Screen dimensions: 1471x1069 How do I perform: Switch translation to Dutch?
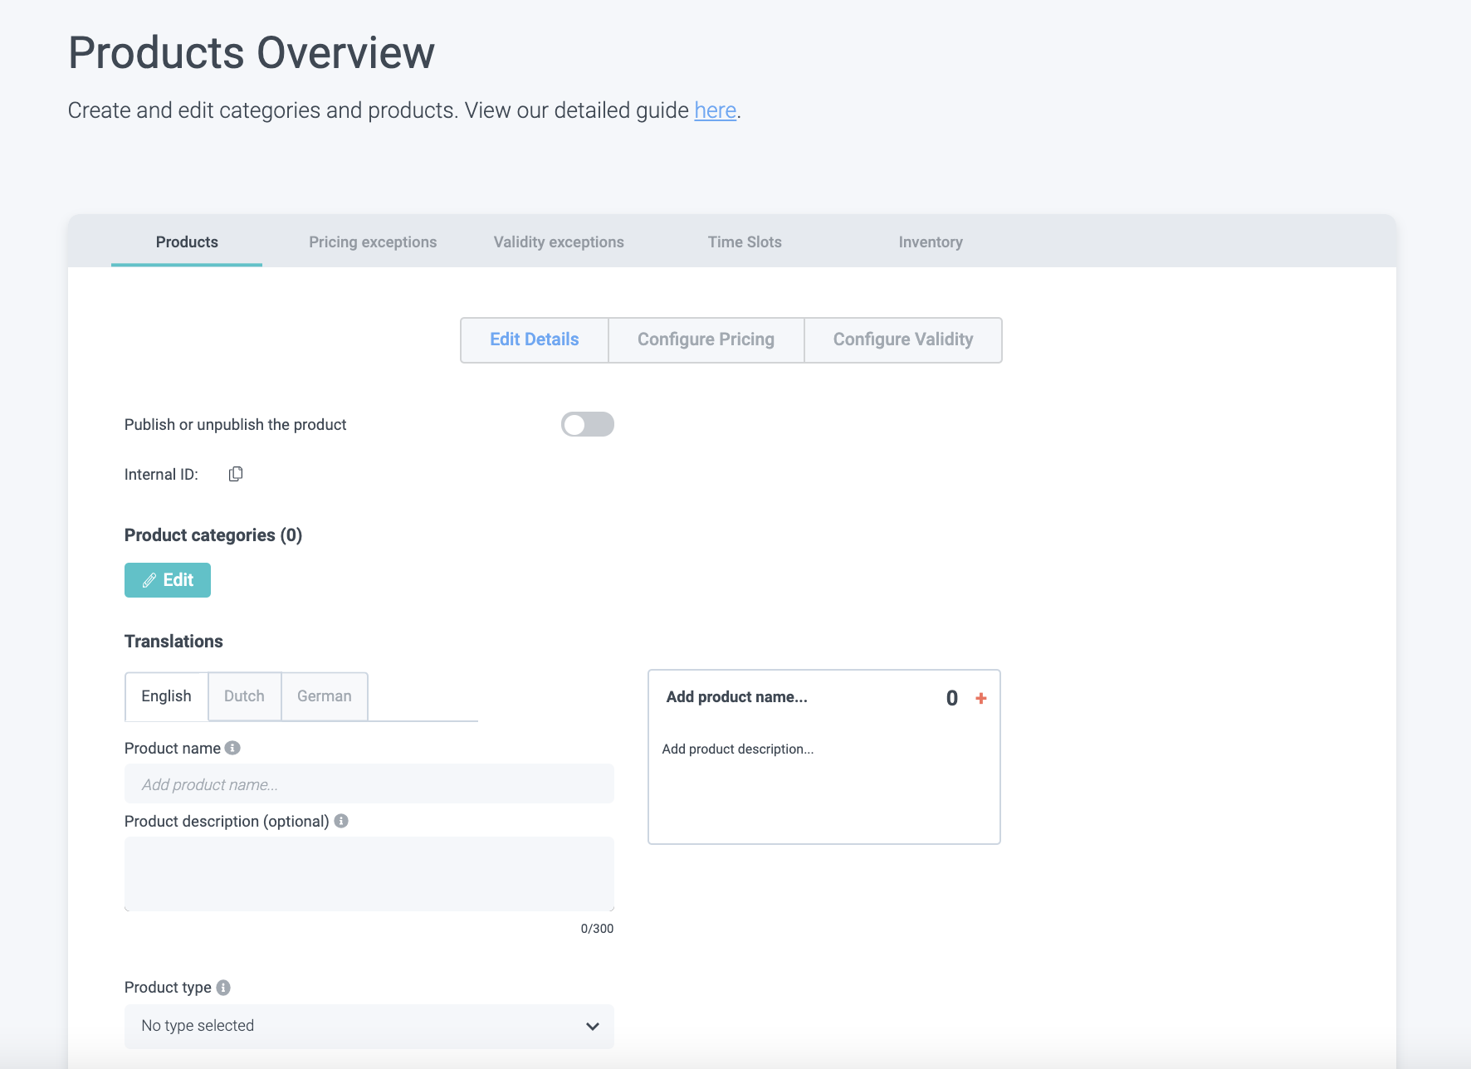pyautogui.click(x=244, y=696)
